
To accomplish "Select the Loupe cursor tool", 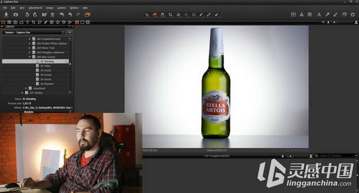I will pos(162,15).
